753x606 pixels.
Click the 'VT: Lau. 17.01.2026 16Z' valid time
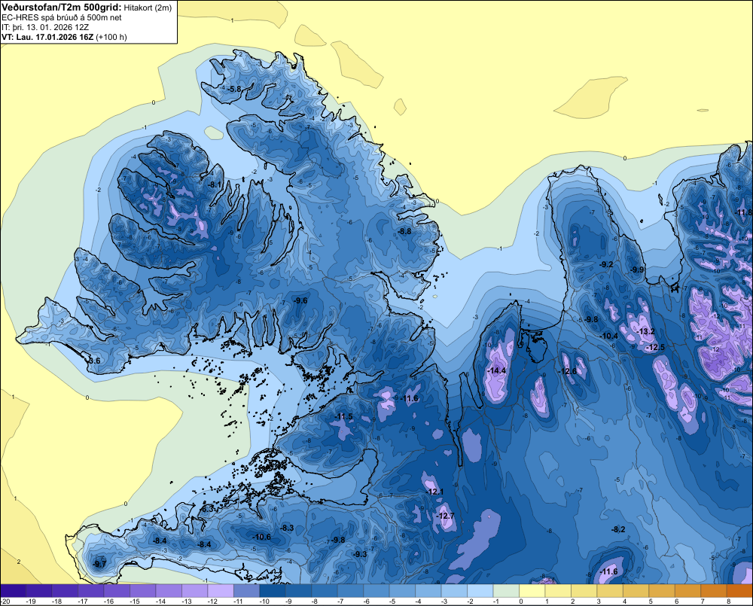48,37
